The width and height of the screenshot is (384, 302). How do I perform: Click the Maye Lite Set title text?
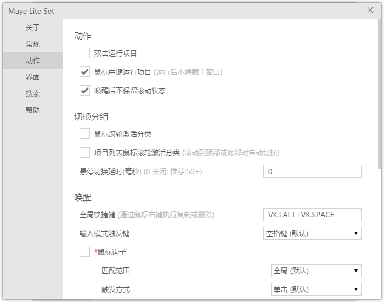[x=31, y=12]
